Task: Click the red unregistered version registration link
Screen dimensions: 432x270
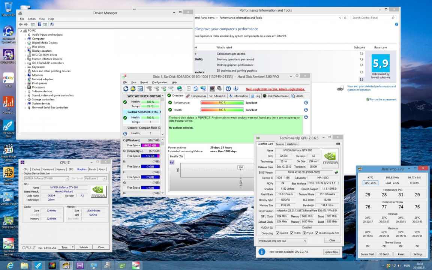Action: click(x=275, y=89)
